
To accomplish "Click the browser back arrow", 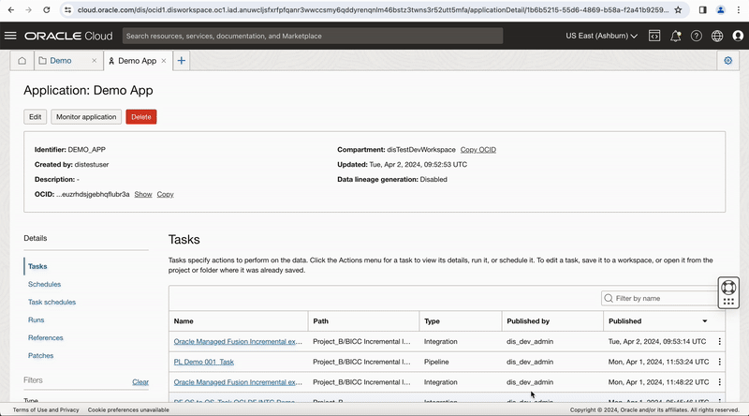I will pyautogui.click(x=11, y=9).
